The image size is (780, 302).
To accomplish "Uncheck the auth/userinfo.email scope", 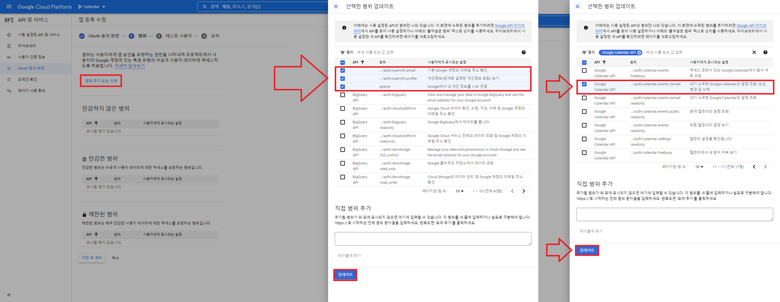I will (x=343, y=71).
